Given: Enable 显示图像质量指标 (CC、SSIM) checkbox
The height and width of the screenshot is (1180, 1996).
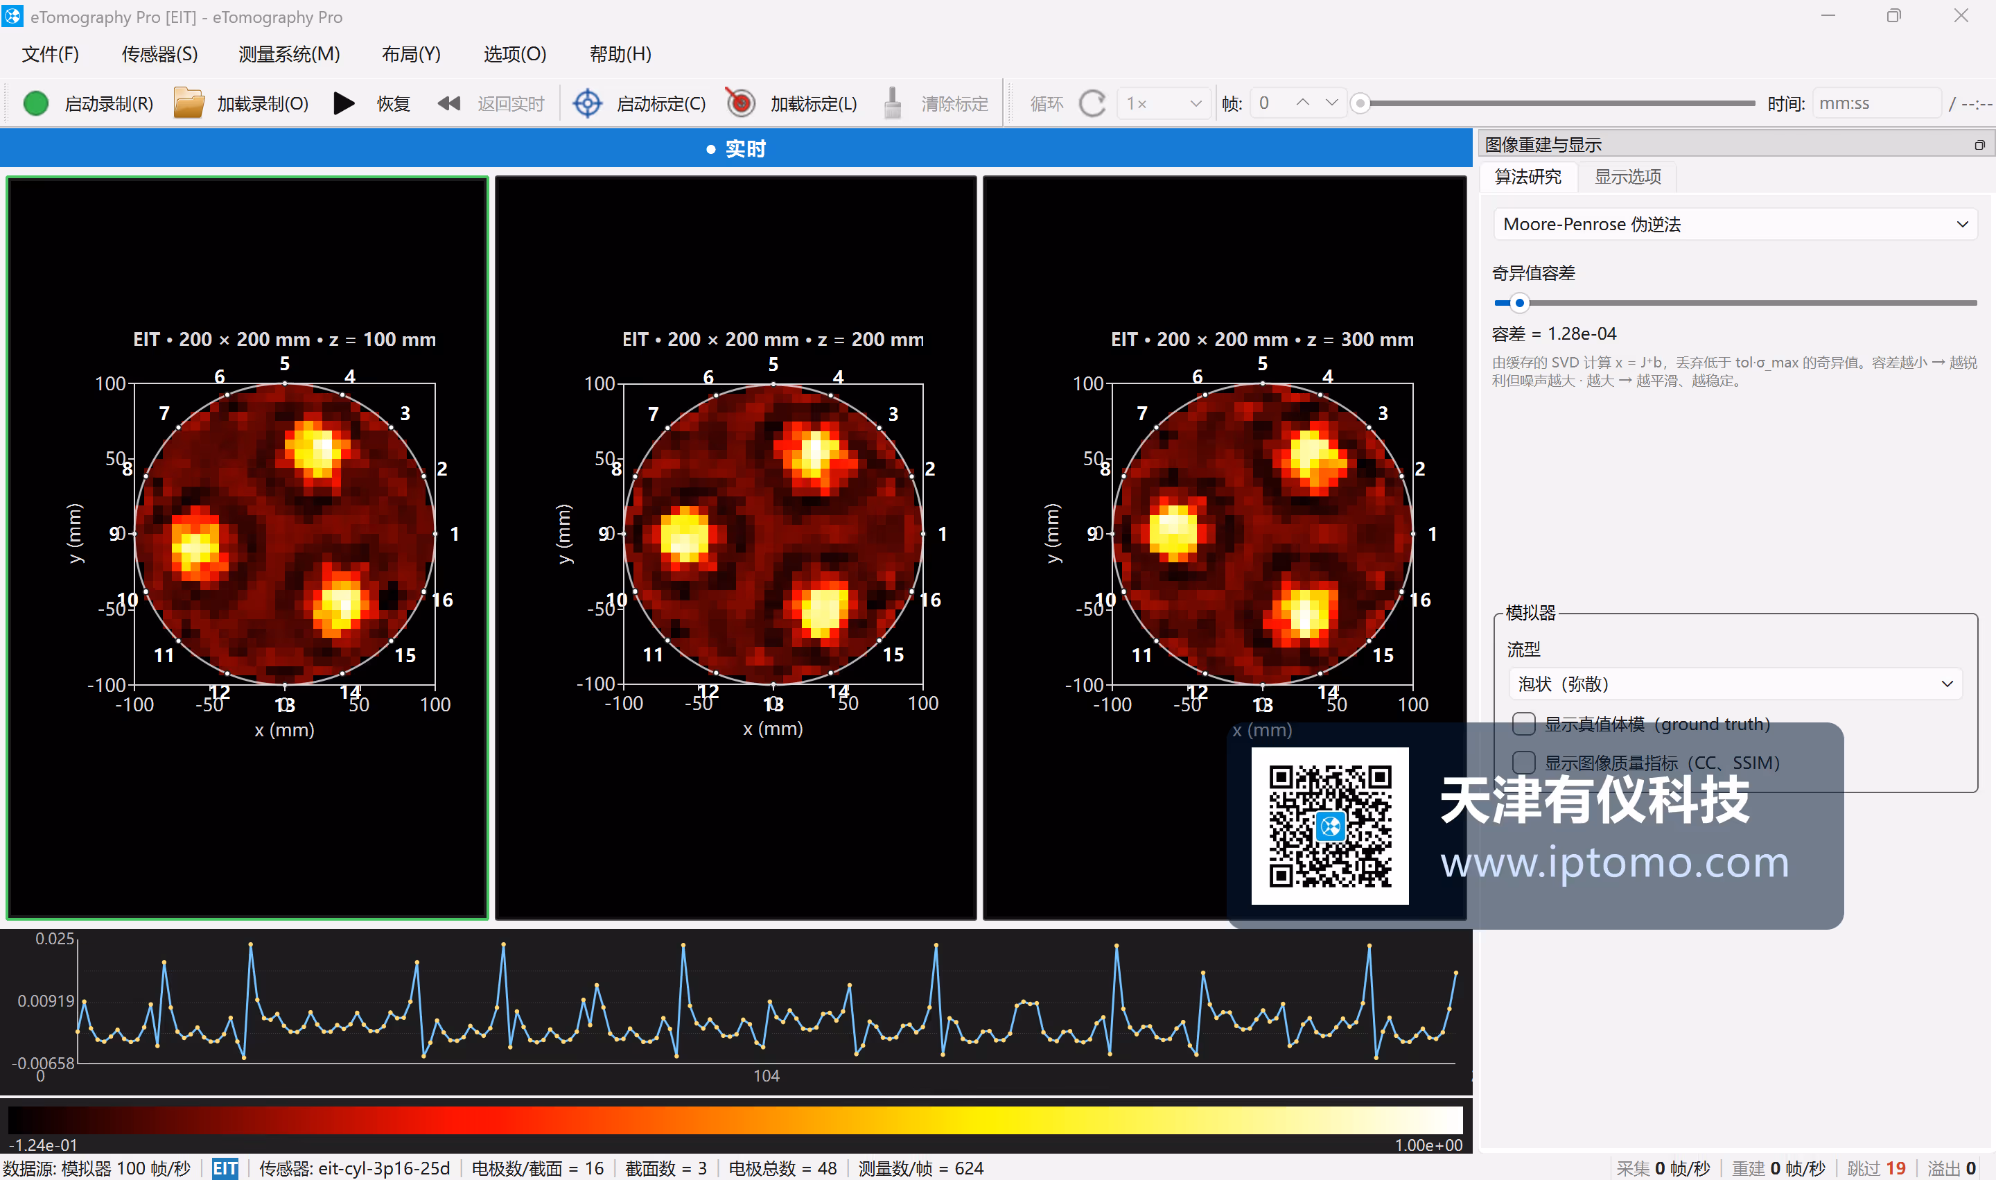Looking at the screenshot, I should point(1524,763).
